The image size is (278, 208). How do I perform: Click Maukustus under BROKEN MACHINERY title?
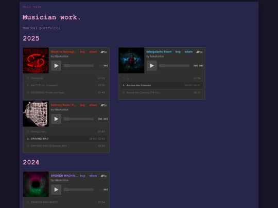[61, 180]
